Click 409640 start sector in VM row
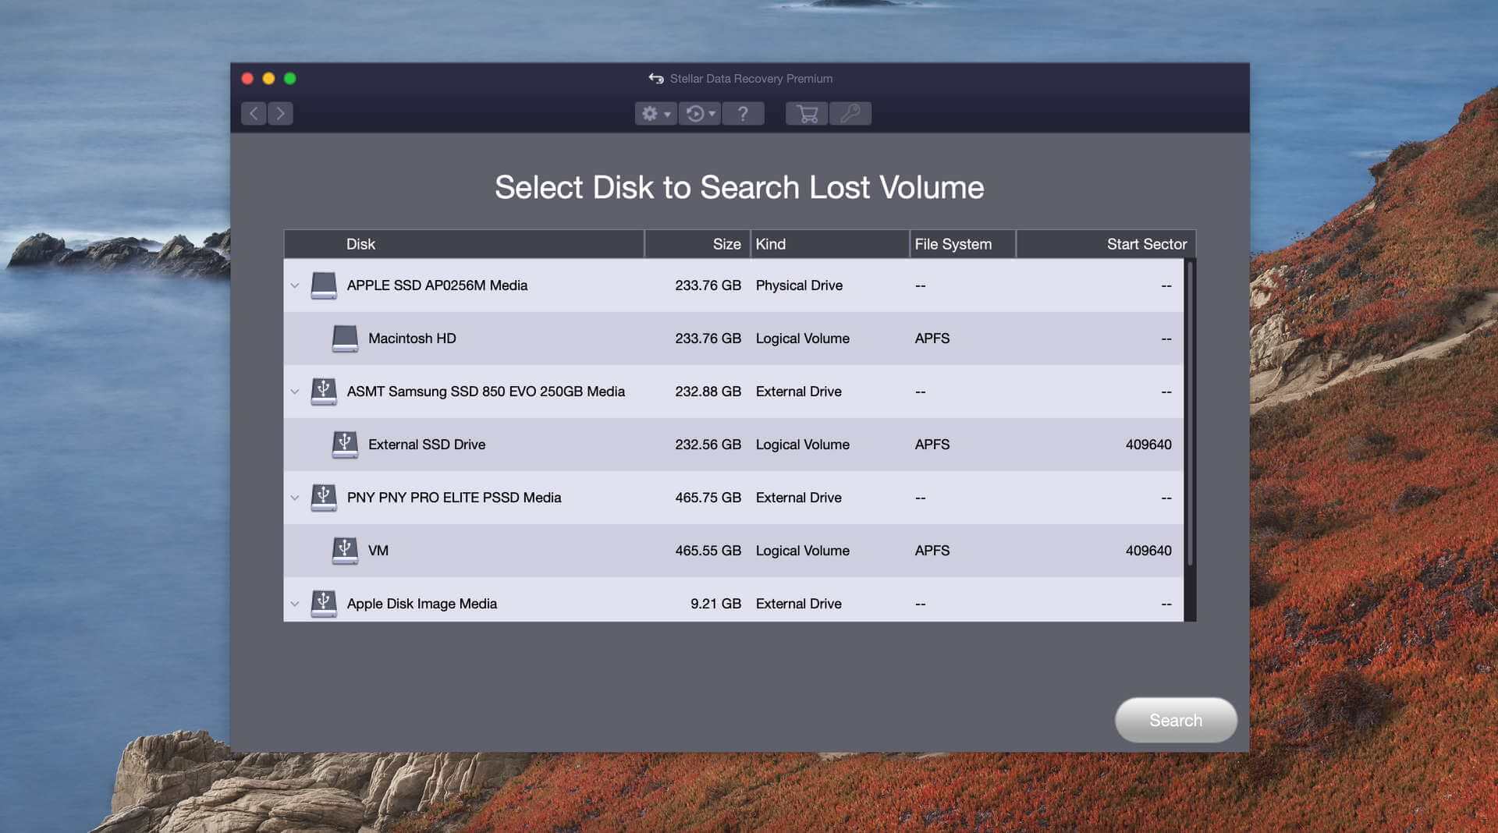 [x=1148, y=551]
